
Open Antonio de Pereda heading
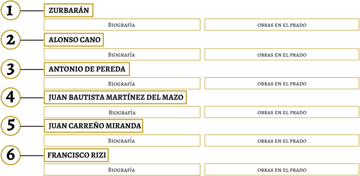point(87,69)
